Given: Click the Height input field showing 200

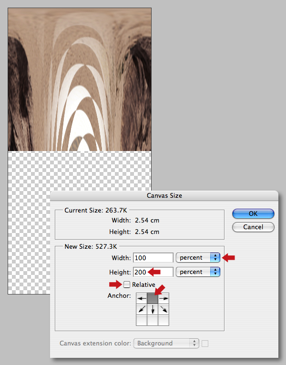Looking at the screenshot, I should tap(153, 272).
